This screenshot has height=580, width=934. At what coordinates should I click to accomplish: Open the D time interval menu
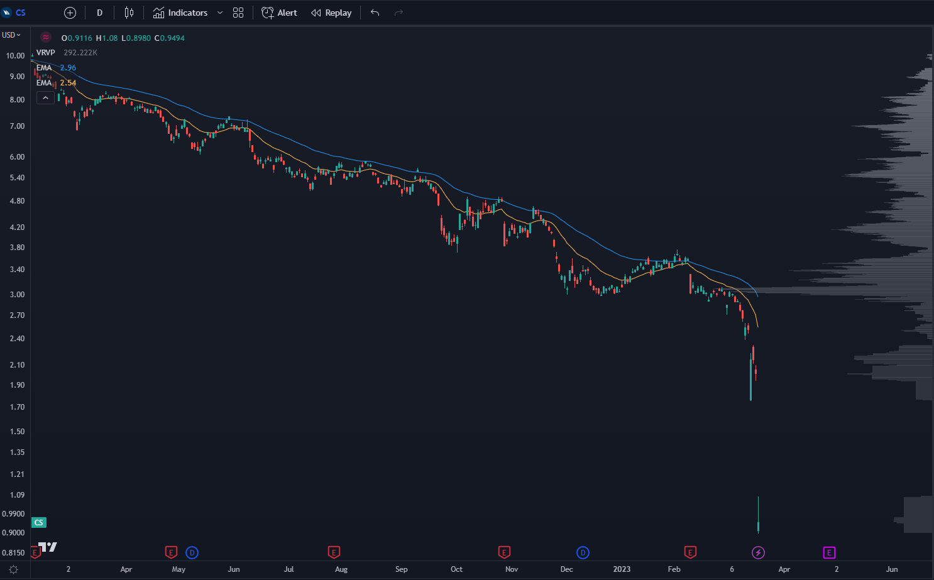point(99,13)
